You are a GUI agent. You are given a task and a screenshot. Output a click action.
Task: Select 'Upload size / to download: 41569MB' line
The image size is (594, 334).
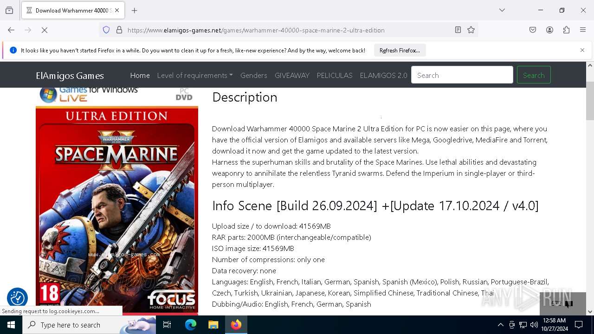click(271, 226)
